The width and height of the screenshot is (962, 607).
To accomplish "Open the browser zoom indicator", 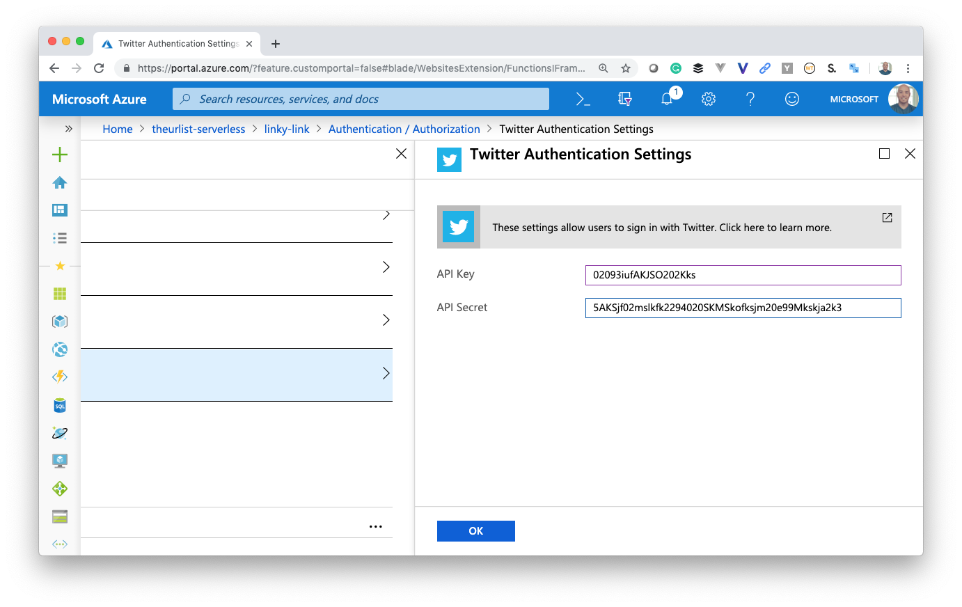I will [x=604, y=68].
